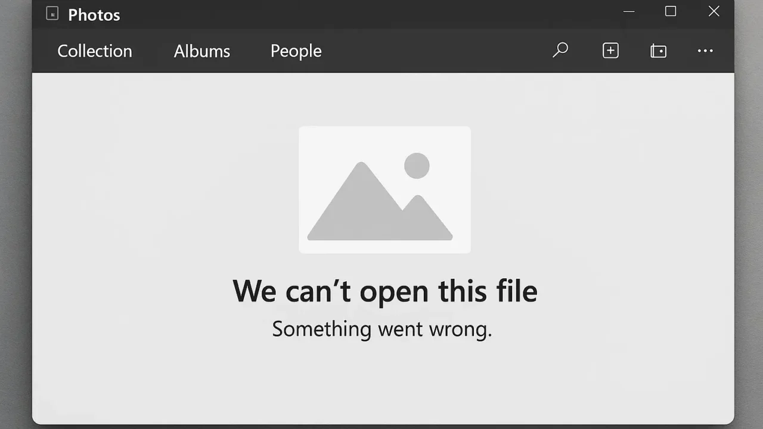The image size is (763, 429).
Task: Select the "We can't open this file" heading
Action: point(385,291)
